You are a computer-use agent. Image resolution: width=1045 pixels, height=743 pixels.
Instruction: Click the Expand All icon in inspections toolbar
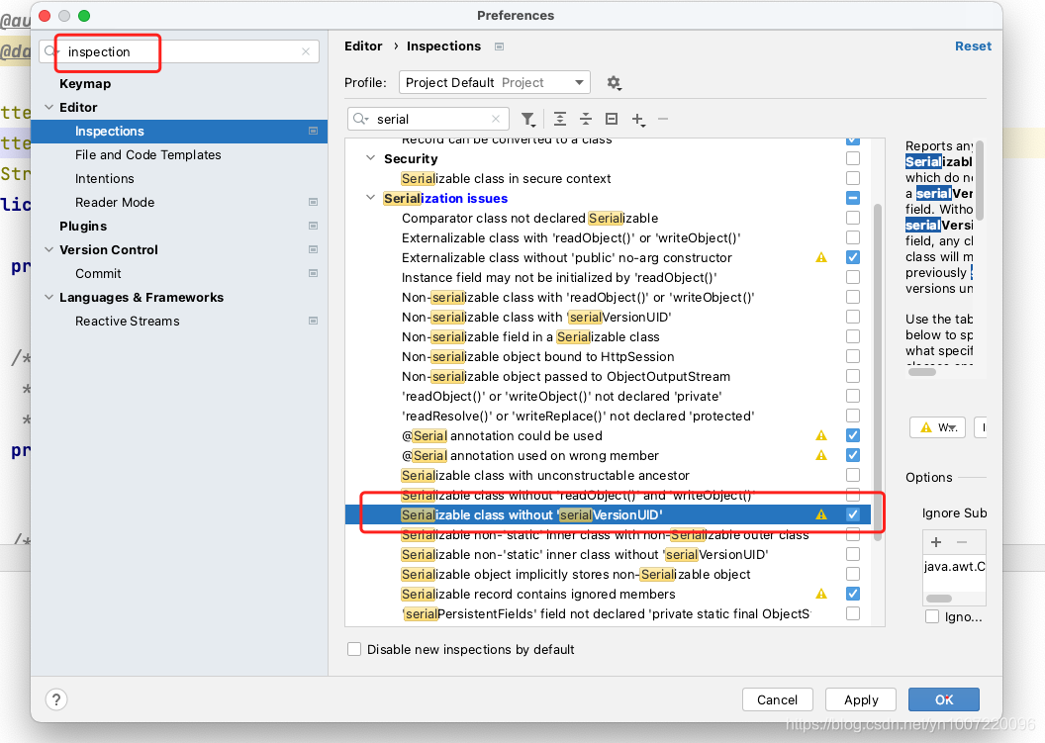(x=560, y=120)
